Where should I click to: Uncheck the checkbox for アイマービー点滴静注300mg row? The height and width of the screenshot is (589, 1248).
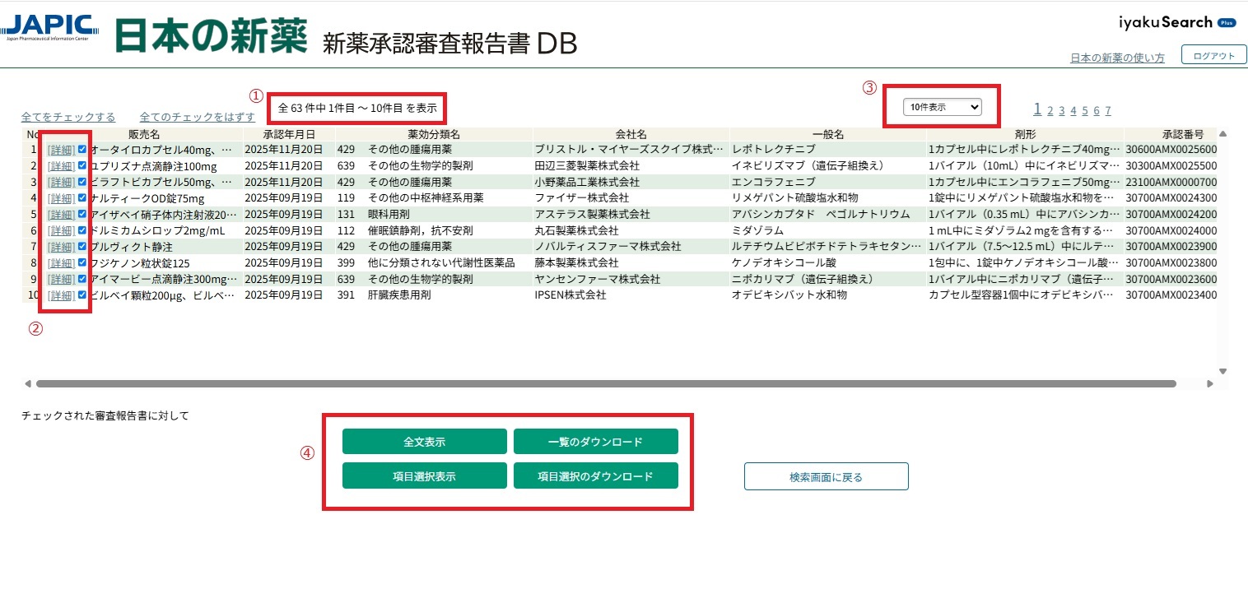(x=81, y=278)
